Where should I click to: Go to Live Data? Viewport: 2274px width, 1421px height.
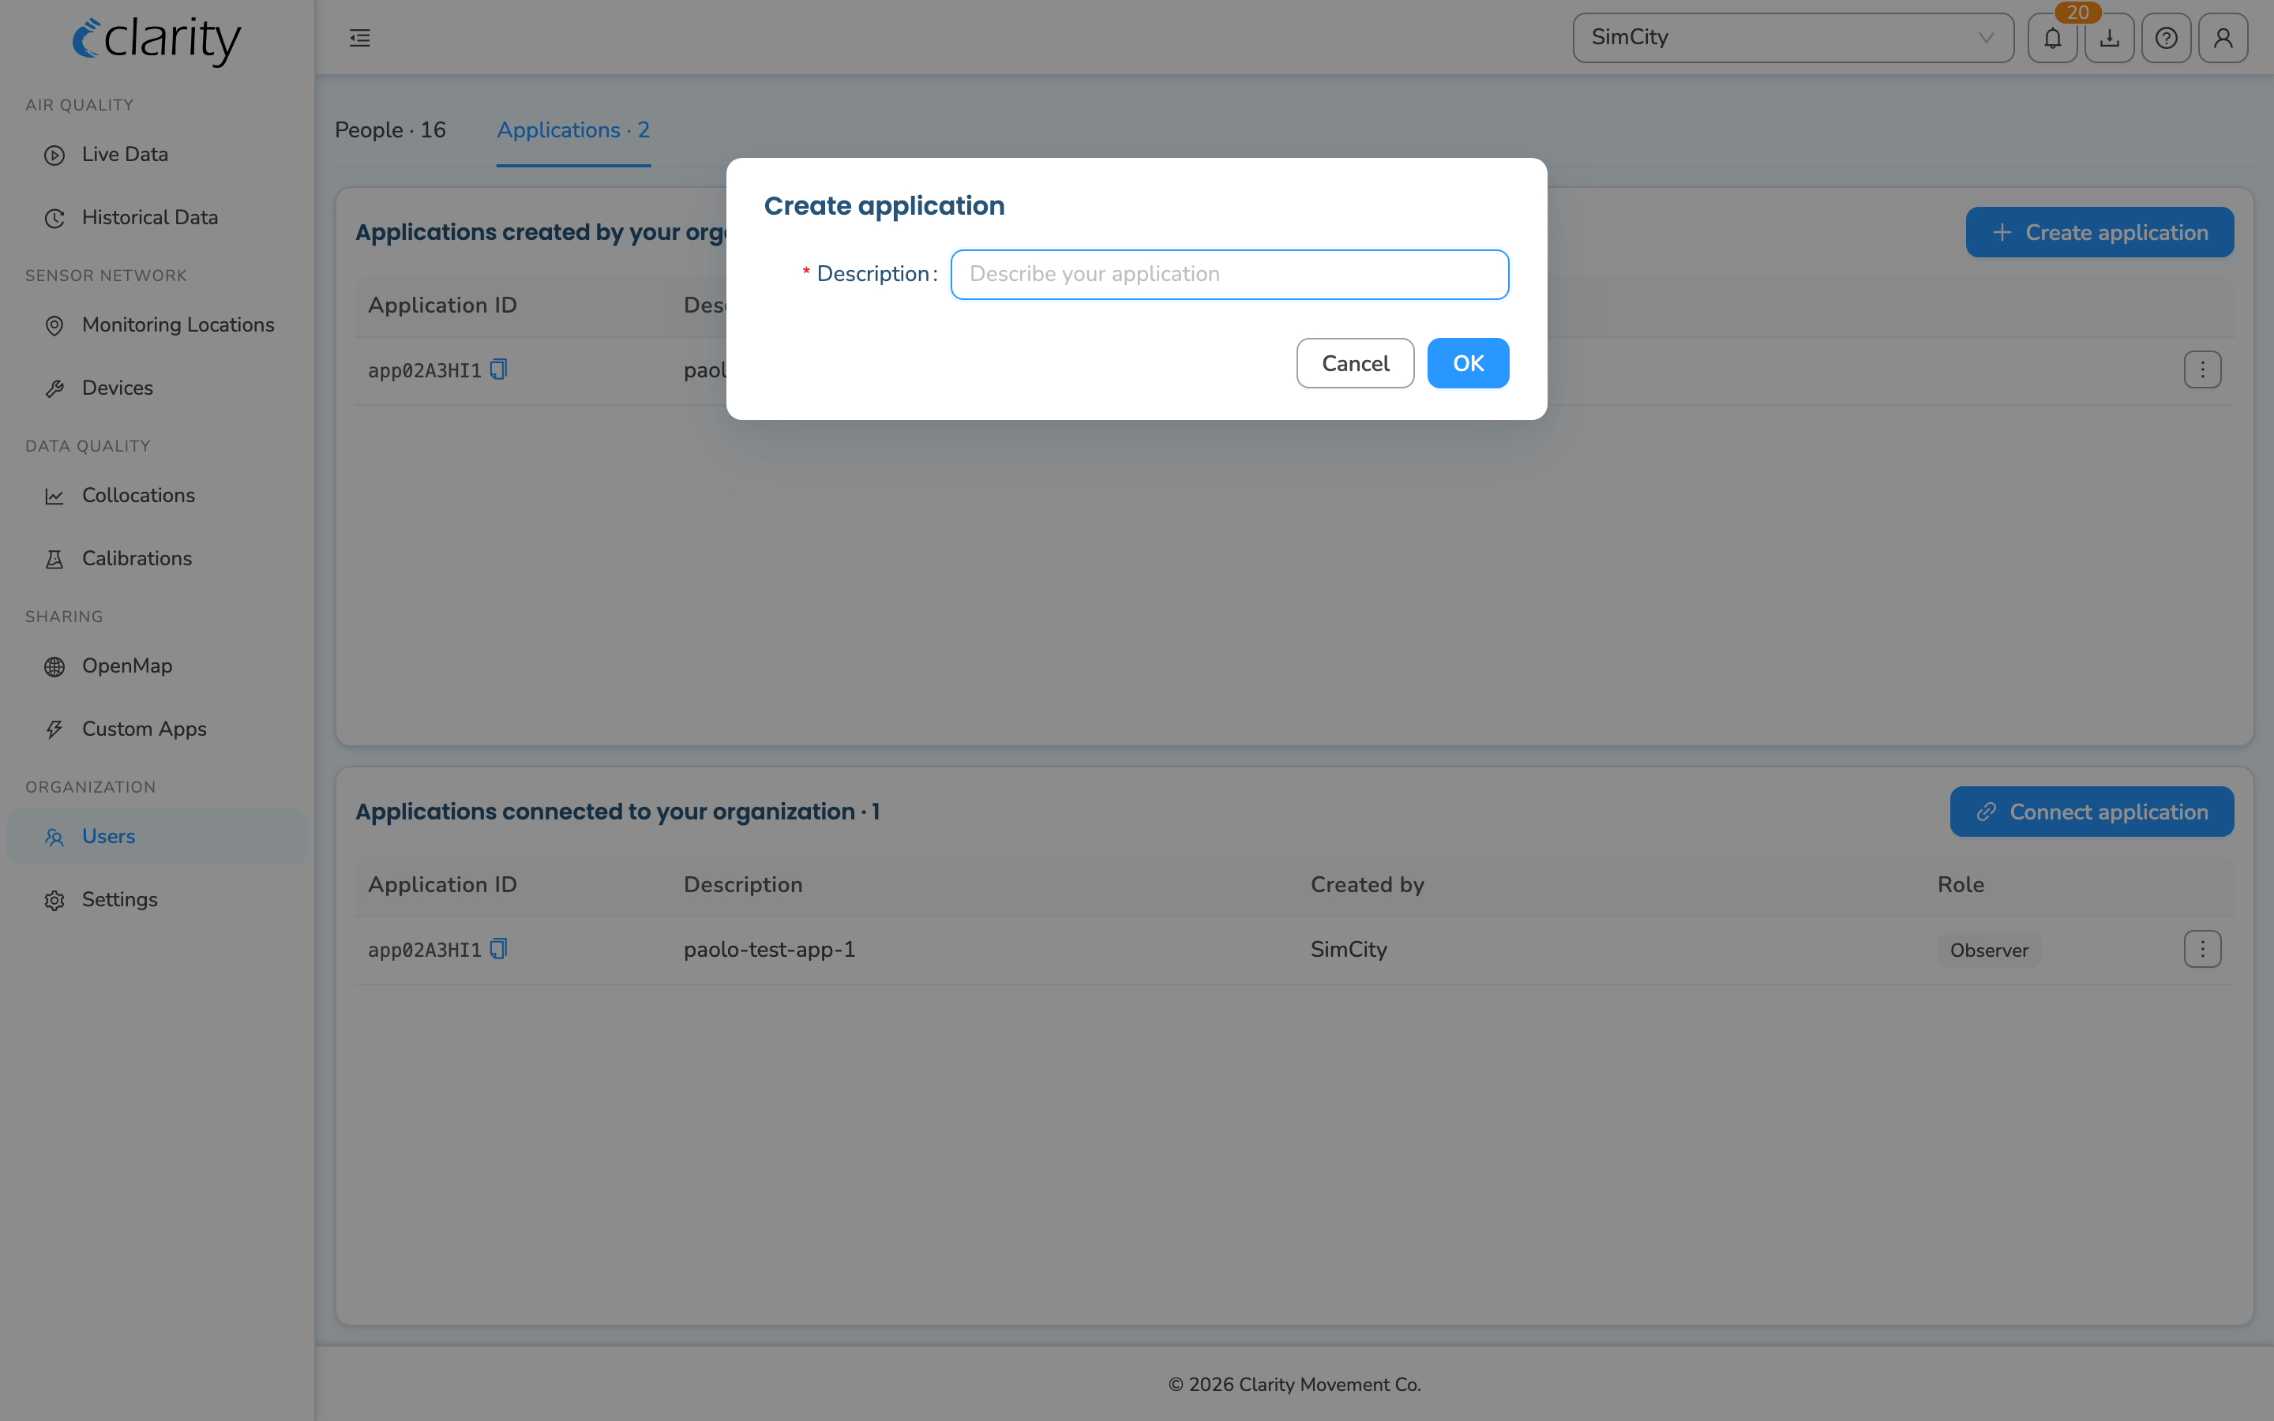(x=157, y=154)
